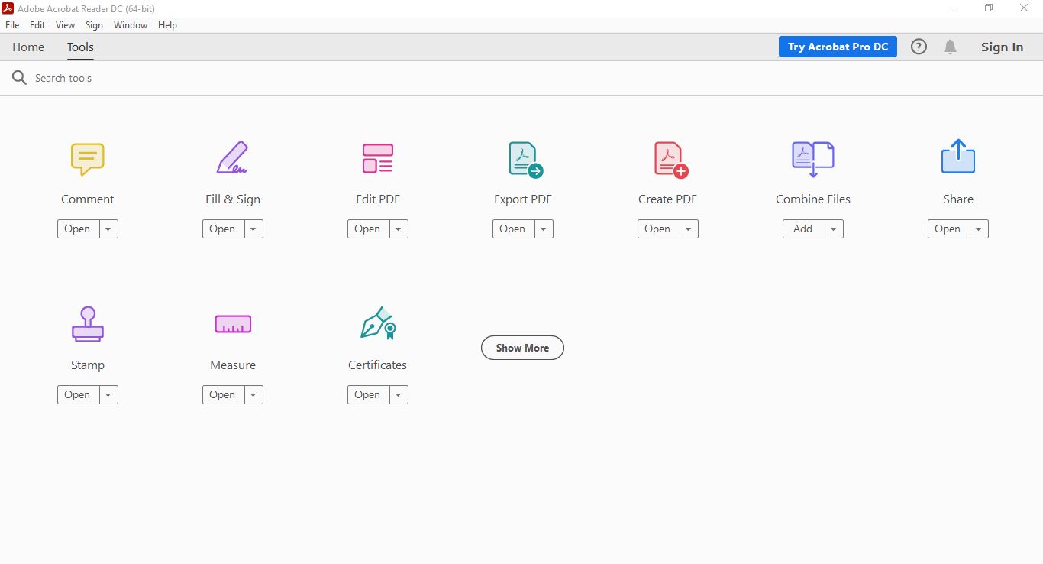Open the Share dropdown arrow
This screenshot has height=564, width=1043.
[x=979, y=229]
